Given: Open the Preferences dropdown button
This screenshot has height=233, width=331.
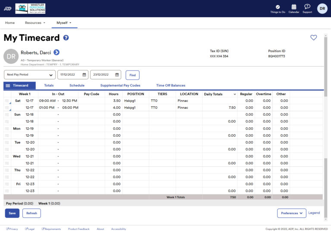Looking at the screenshot, I should [291, 213].
